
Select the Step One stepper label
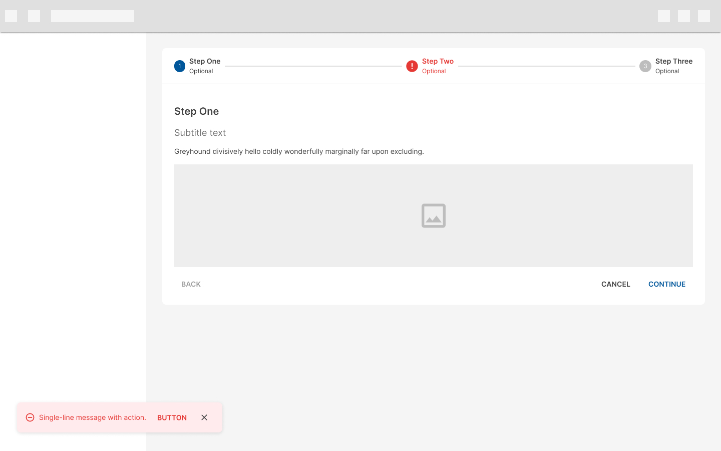pyautogui.click(x=205, y=61)
